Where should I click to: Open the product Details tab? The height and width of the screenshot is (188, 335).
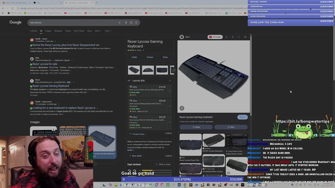(134, 57)
